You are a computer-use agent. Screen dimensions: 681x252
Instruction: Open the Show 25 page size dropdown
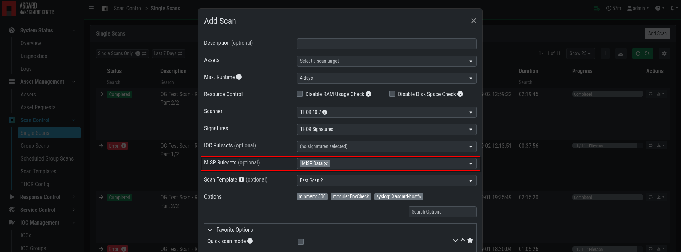580,53
